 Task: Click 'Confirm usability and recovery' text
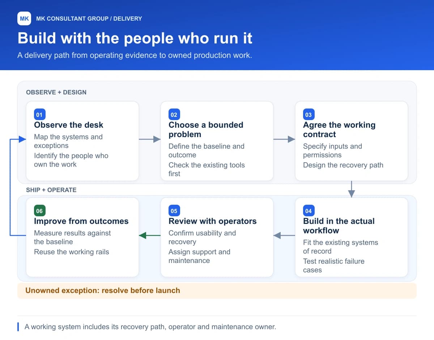click(202, 237)
